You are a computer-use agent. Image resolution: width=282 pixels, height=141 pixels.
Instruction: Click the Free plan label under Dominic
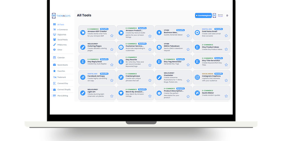coord(220,16)
